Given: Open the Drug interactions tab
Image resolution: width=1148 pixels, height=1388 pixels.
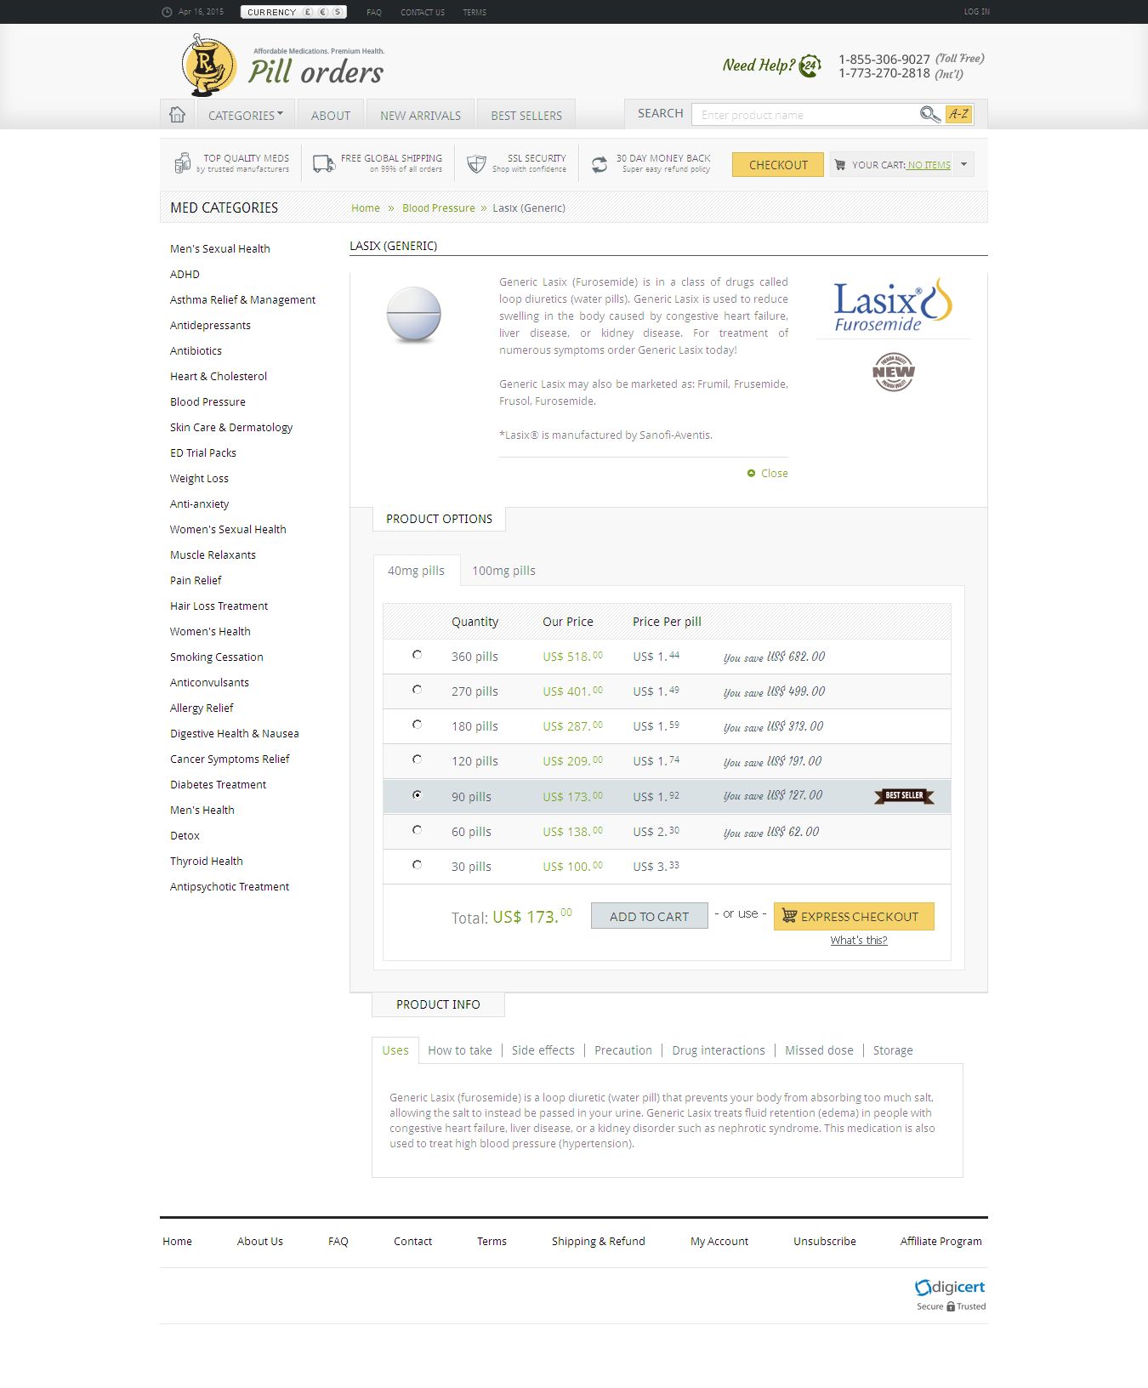Looking at the screenshot, I should pyautogui.click(x=719, y=1050).
